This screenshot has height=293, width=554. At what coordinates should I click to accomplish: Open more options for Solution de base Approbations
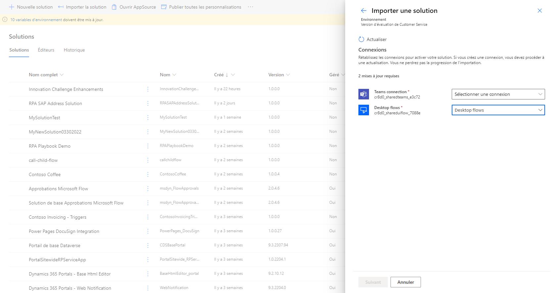pyautogui.click(x=148, y=203)
